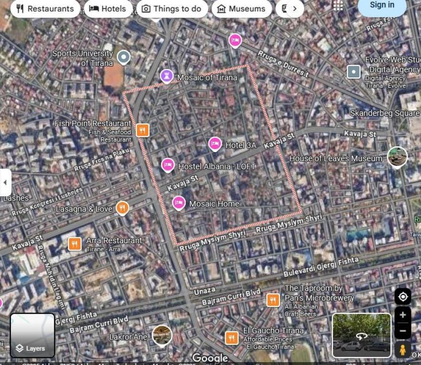Viewport: 421px width, 365px height.
Task: Click the Mosaic Home hotel marker
Action: pos(179,202)
